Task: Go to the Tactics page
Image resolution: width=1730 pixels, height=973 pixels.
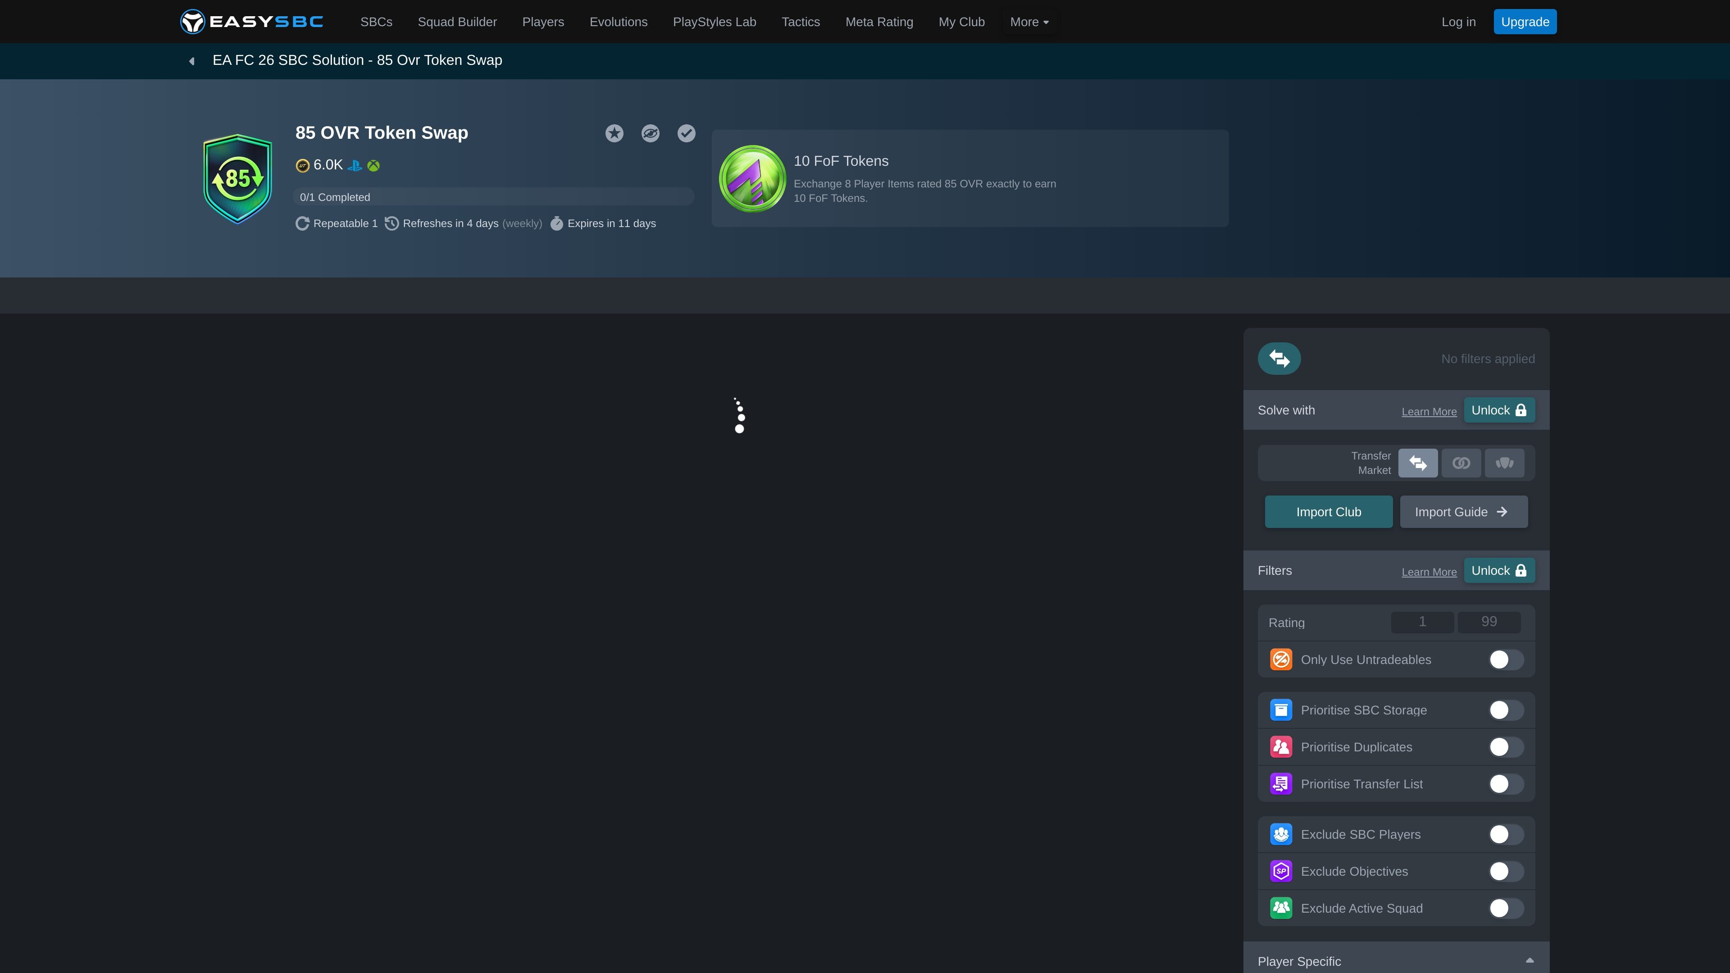Action: click(801, 22)
